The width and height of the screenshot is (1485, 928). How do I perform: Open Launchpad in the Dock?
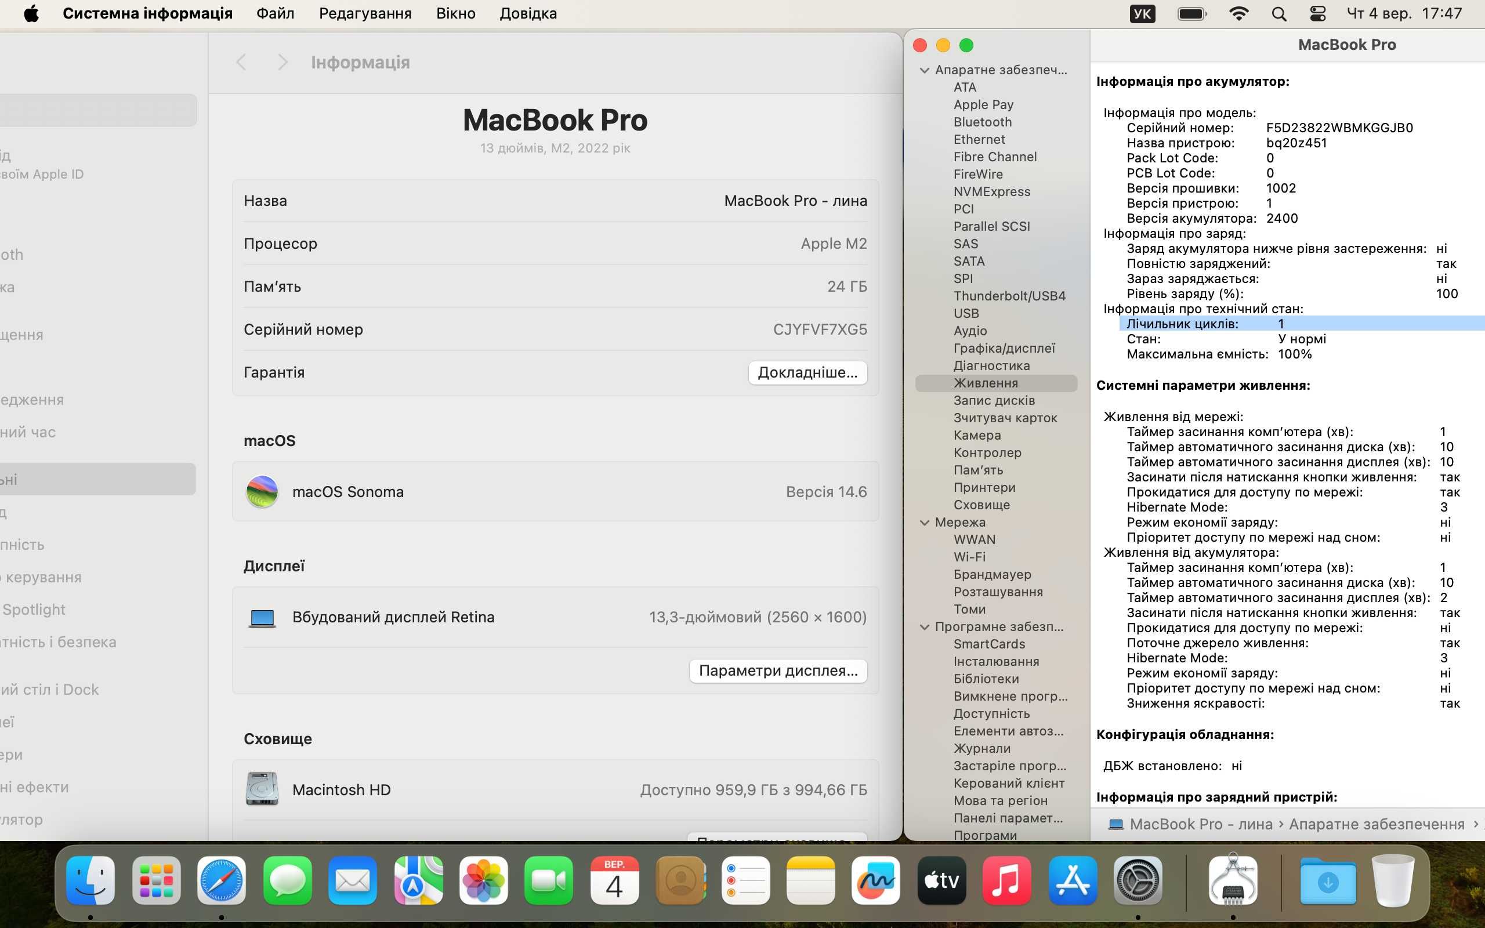click(x=156, y=880)
